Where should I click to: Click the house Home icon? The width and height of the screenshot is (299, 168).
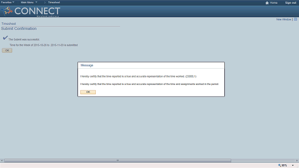point(267,3)
